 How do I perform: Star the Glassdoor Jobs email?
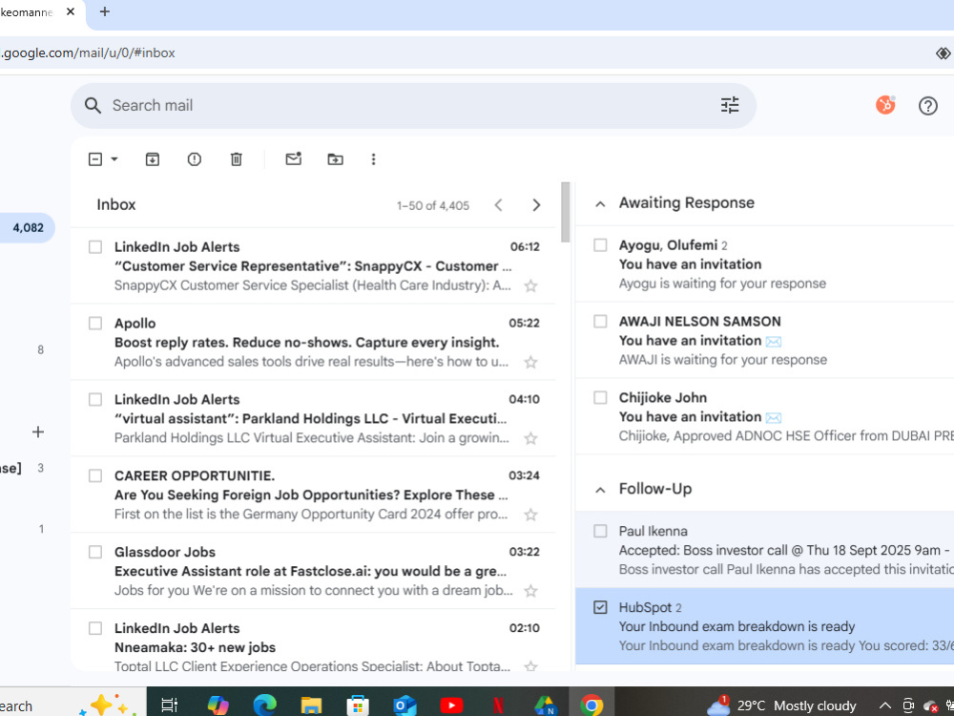(x=530, y=591)
